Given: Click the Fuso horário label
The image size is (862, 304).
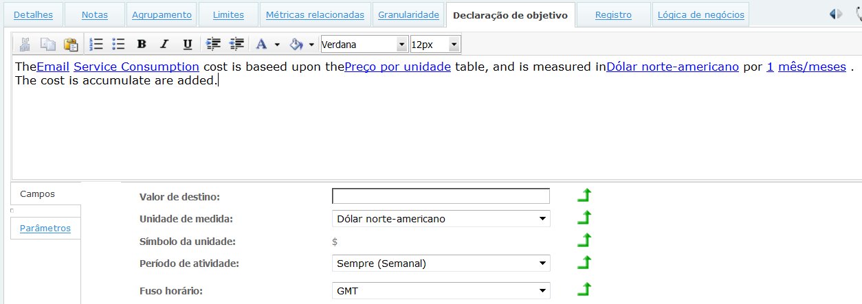Looking at the screenshot, I should tap(172, 291).
